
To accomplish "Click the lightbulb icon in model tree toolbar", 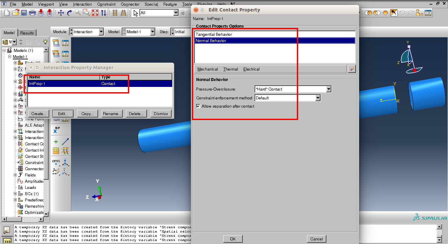I will (45, 42).
